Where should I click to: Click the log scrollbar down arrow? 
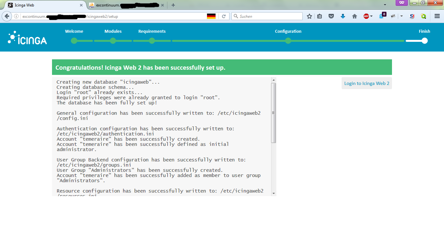pyautogui.click(x=273, y=193)
